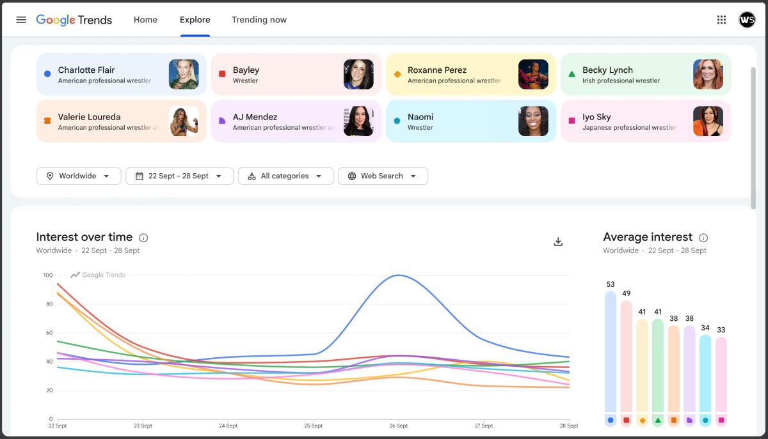Show info for Average interest
Image resolution: width=768 pixels, height=439 pixels.
coord(703,238)
